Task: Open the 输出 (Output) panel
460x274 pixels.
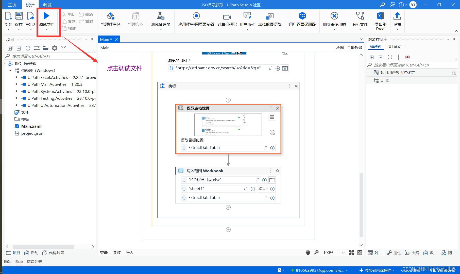Action: (8, 261)
